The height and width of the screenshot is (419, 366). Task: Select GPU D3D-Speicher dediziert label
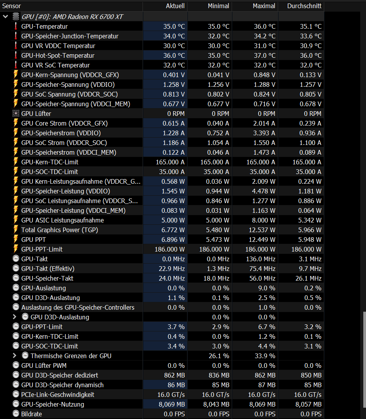60,375
